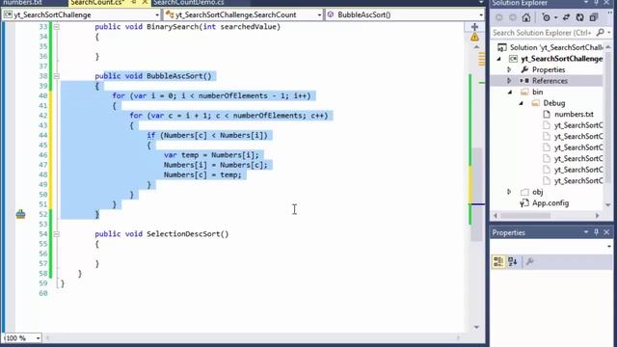Click the 'var temp = Numbers[i];' code line
This screenshot has height=347, width=617.
tap(212, 155)
